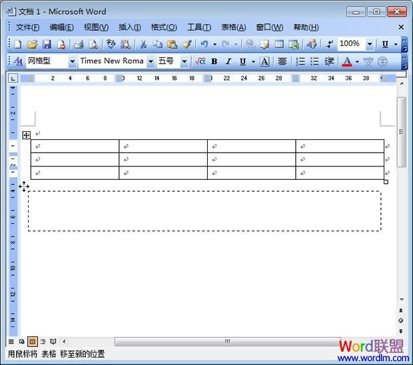Apply character border icon
Viewport: 413px width, 365px height.
tap(264, 61)
